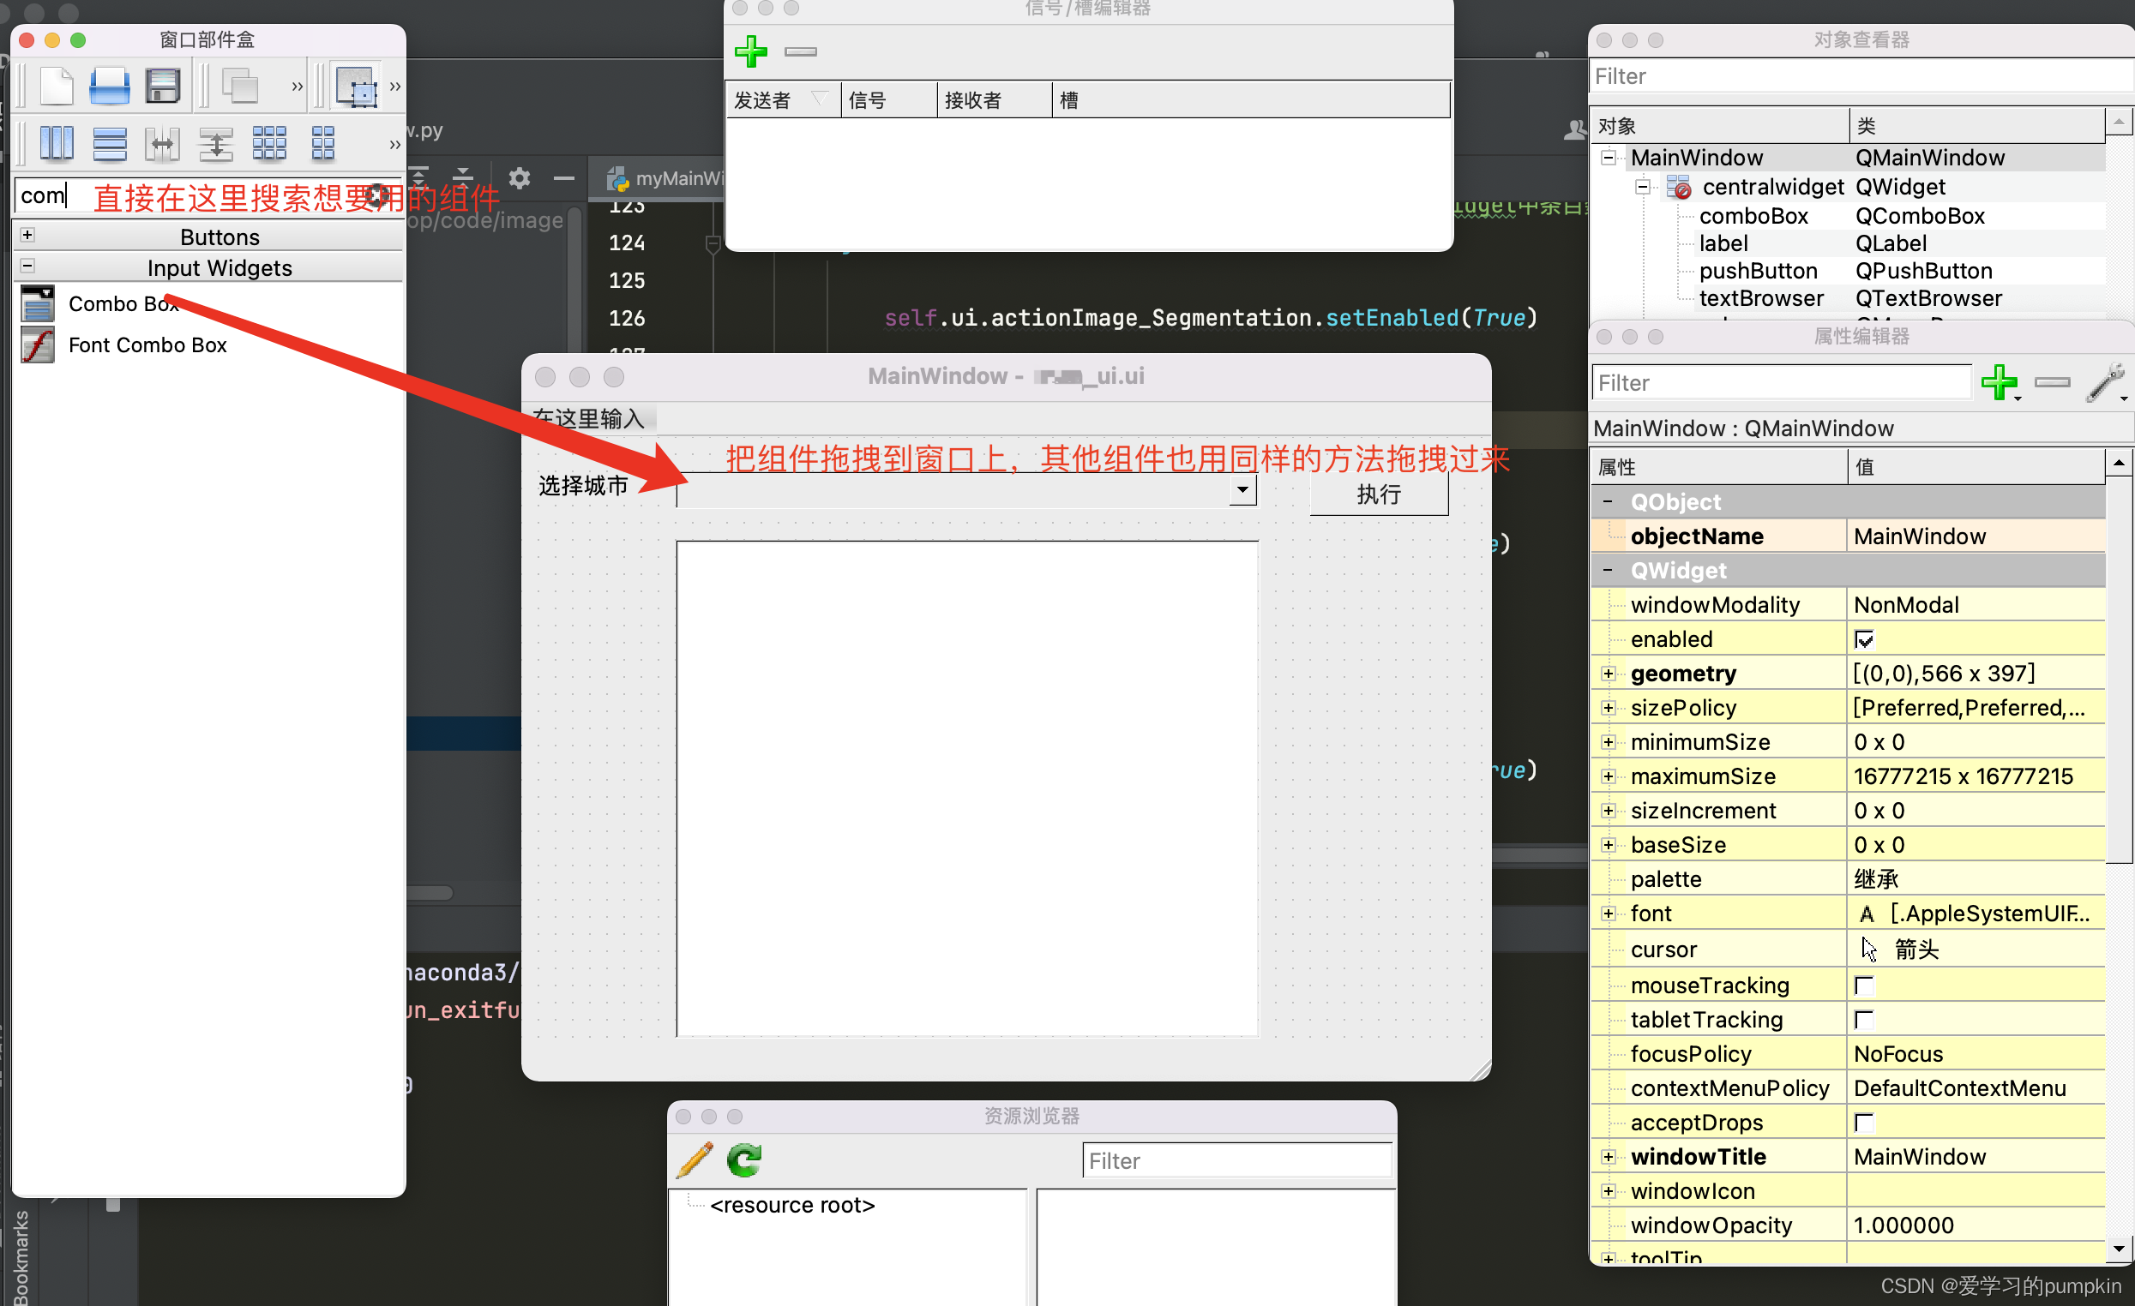Click the pencil edit resources icon

694,1160
